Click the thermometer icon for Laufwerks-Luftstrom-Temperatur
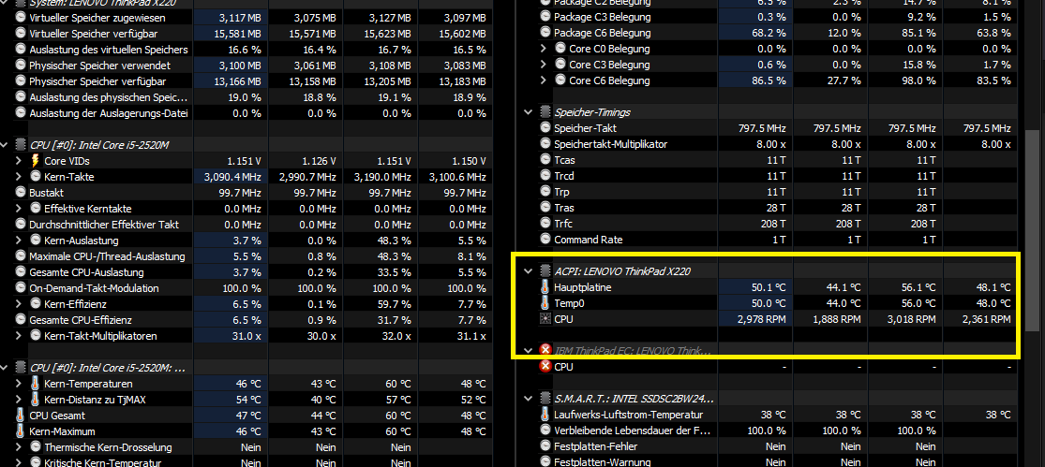 545,415
